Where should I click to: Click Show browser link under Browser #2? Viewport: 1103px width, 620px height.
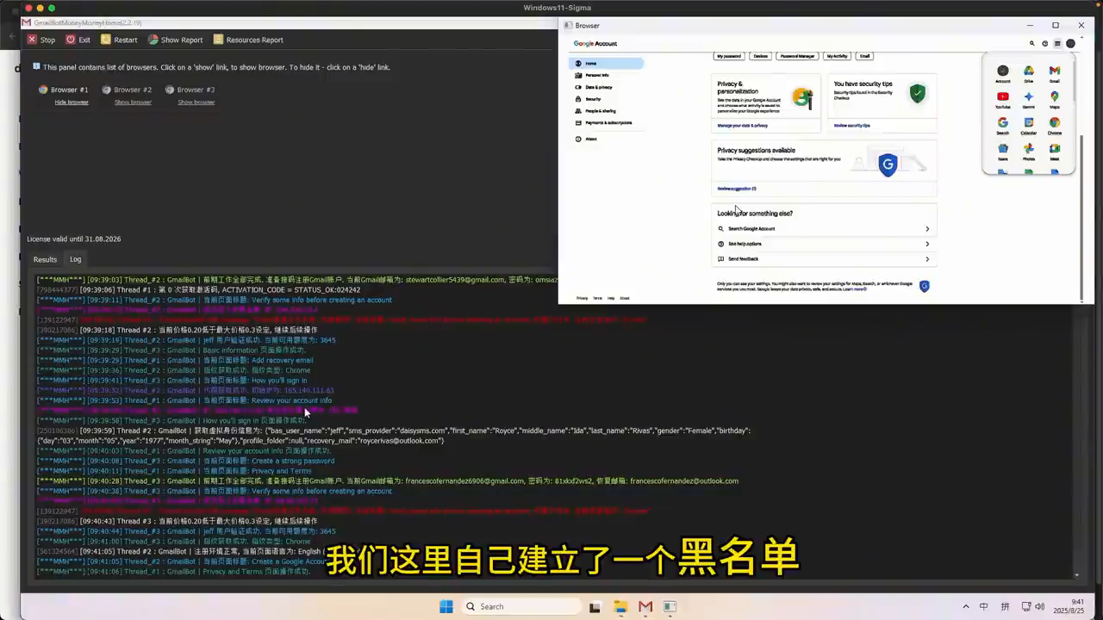(133, 102)
